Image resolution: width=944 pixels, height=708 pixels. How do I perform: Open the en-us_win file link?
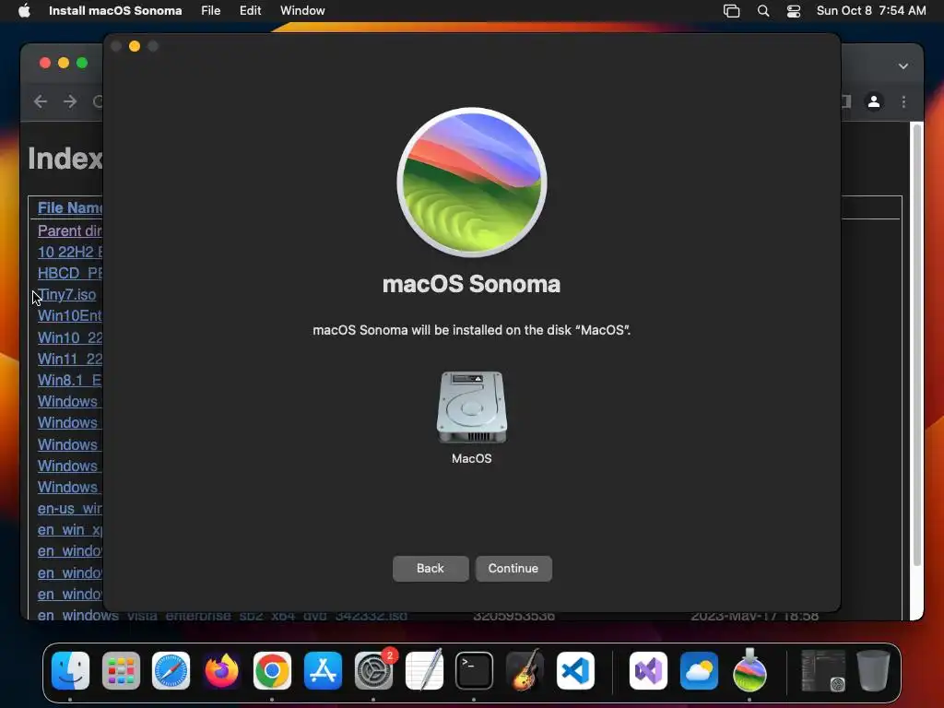pyautogui.click(x=70, y=508)
